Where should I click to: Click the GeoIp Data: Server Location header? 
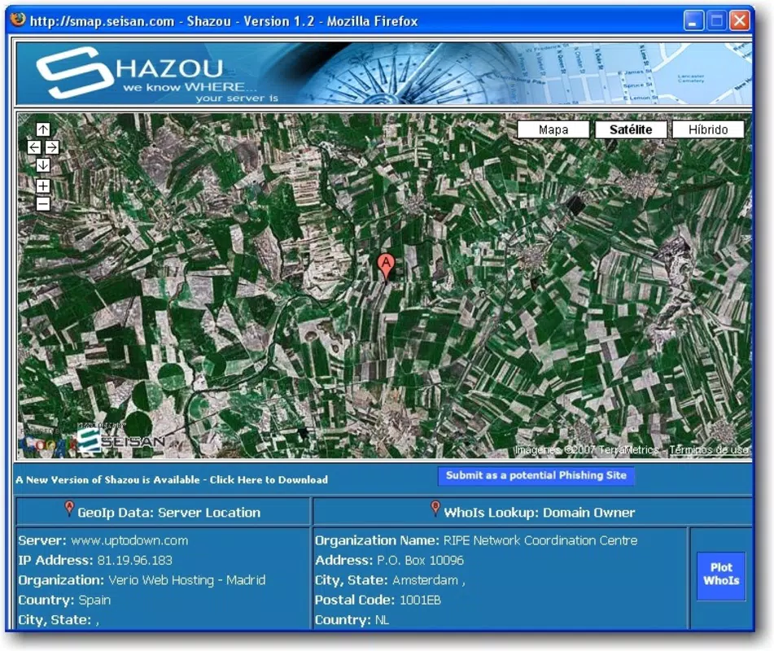[x=168, y=513]
